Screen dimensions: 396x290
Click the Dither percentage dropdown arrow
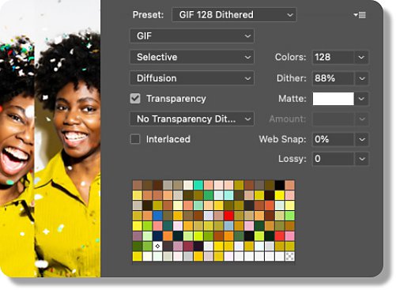click(x=362, y=78)
